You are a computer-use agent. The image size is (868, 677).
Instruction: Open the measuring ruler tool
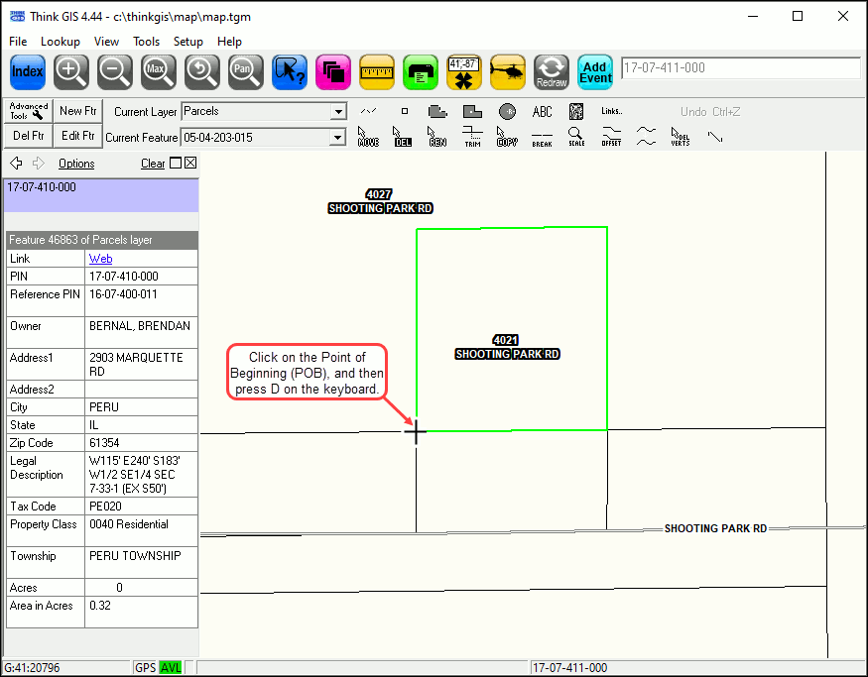[377, 71]
